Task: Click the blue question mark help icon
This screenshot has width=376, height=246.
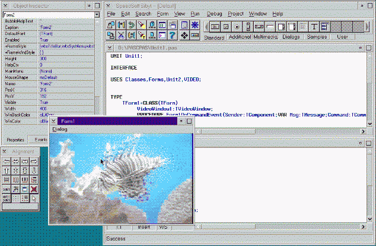Action: click(x=172, y=36)
